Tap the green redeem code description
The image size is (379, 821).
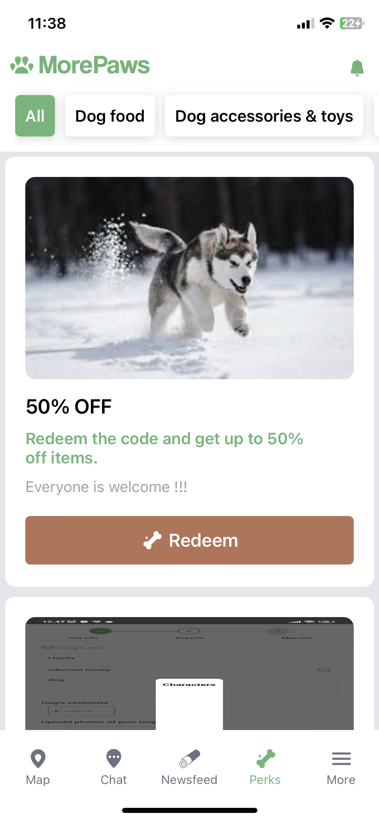[x=164, y=448]
